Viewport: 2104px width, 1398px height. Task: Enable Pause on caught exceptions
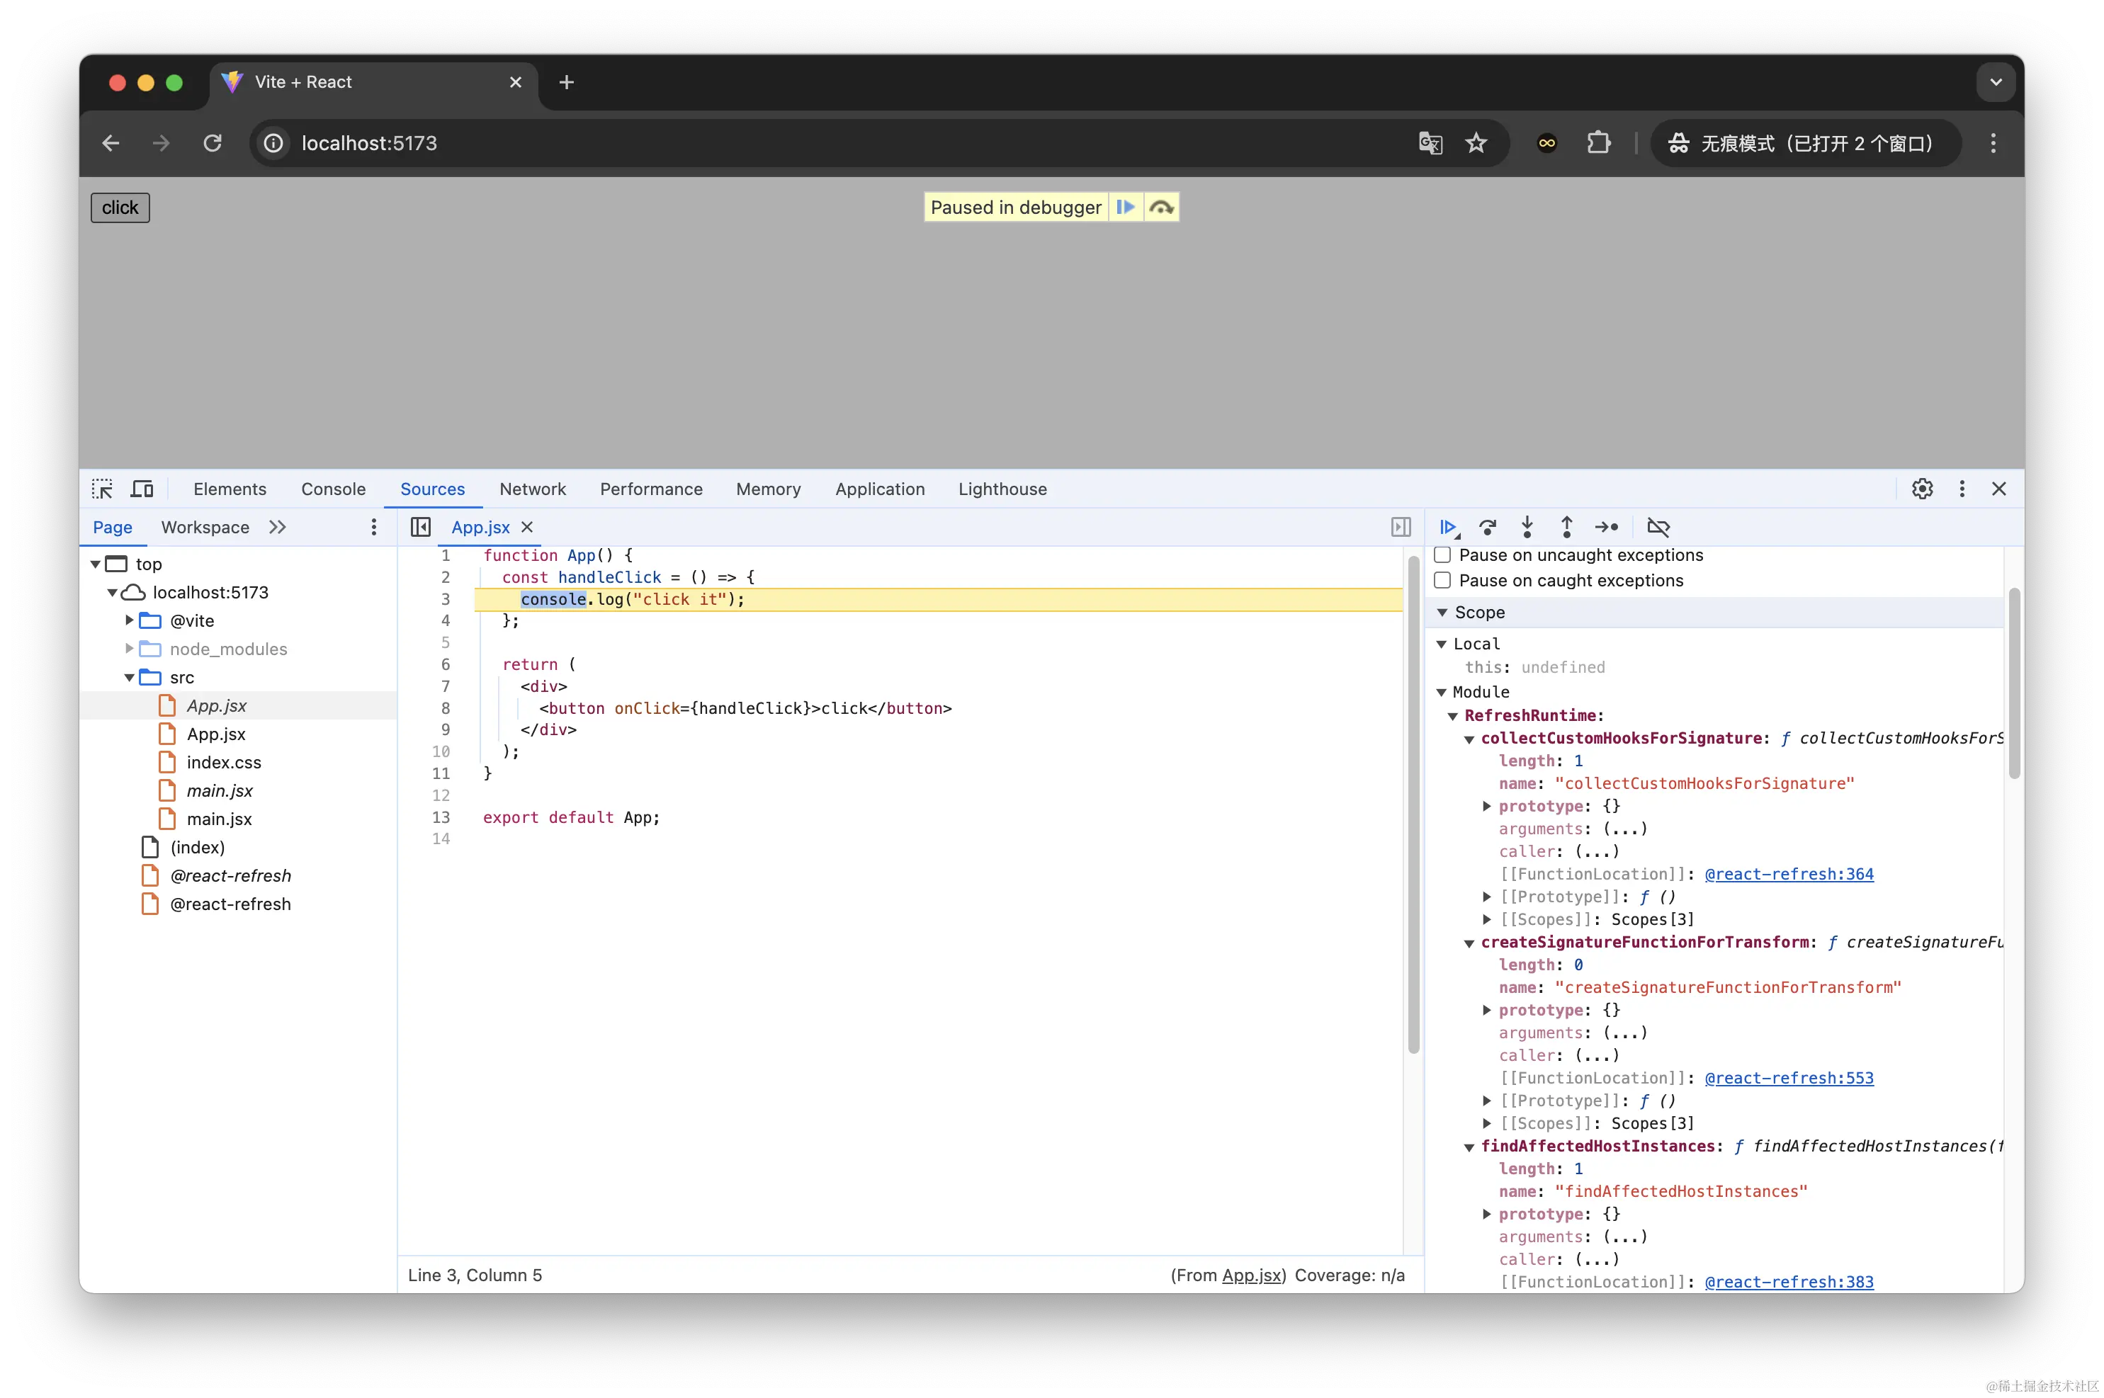click(1442, 581)
